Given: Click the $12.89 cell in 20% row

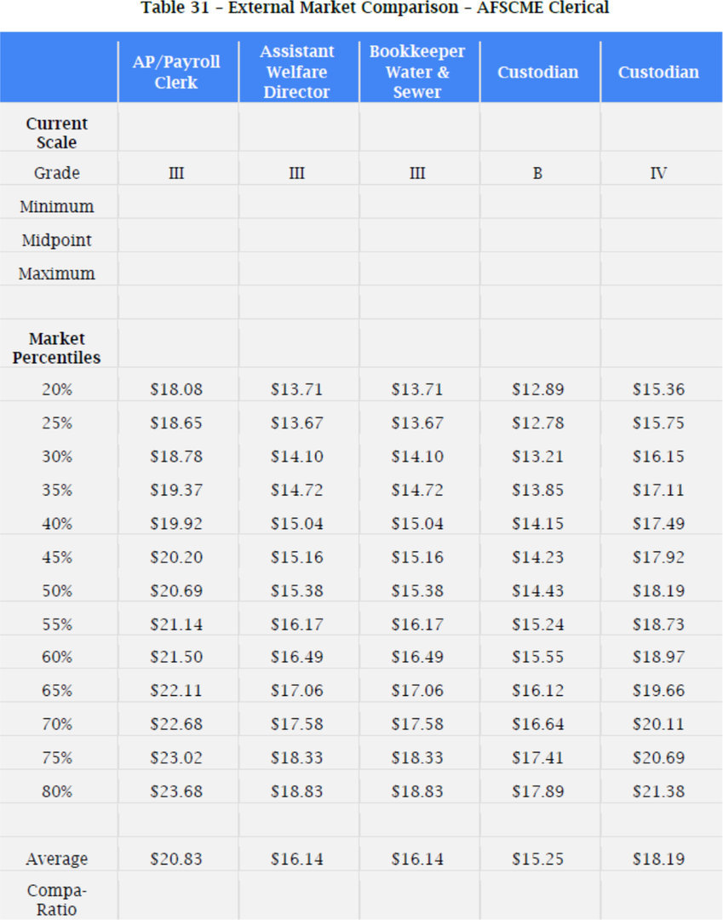Looking at the screenshot, I should [x=537, y=389].
